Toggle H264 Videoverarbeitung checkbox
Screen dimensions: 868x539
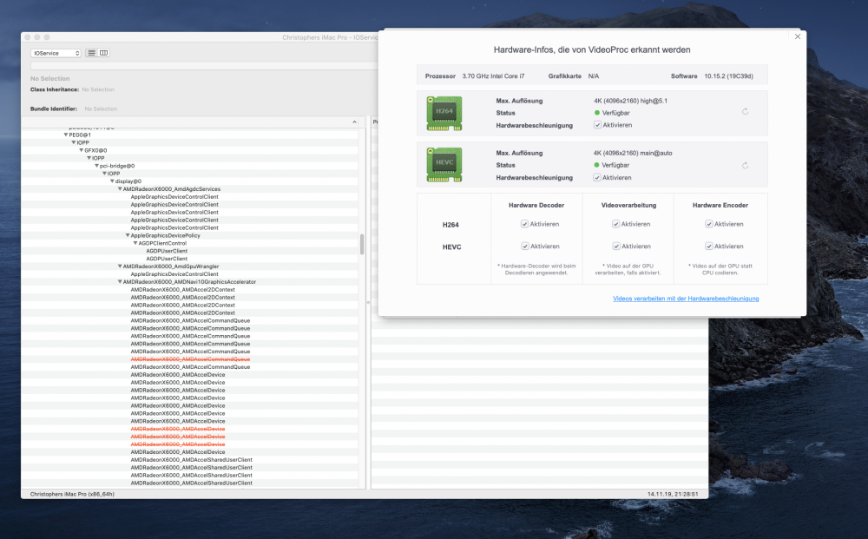(x=615, y=224)
